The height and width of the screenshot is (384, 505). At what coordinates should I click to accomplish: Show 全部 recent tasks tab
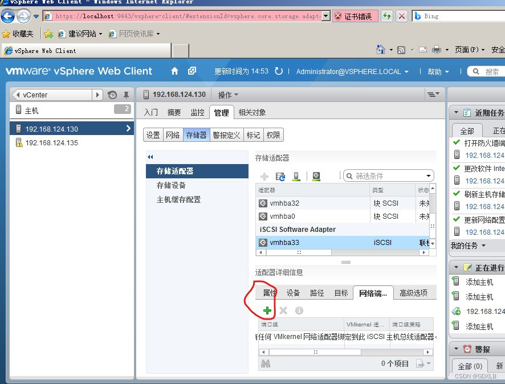[467, 130]
